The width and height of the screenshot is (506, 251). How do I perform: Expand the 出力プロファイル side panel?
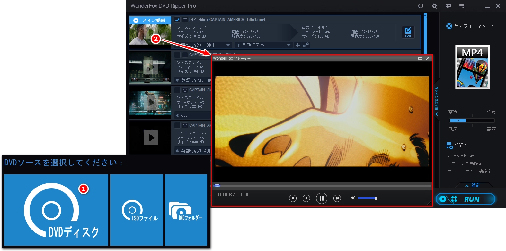(x=437, y=101)
